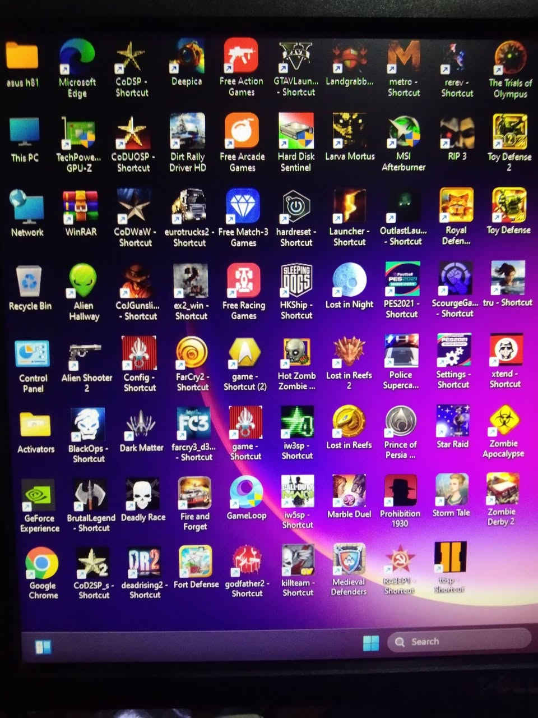538x718 pixels.
Task: Open the Activators folder
Action: coord(35,425)
